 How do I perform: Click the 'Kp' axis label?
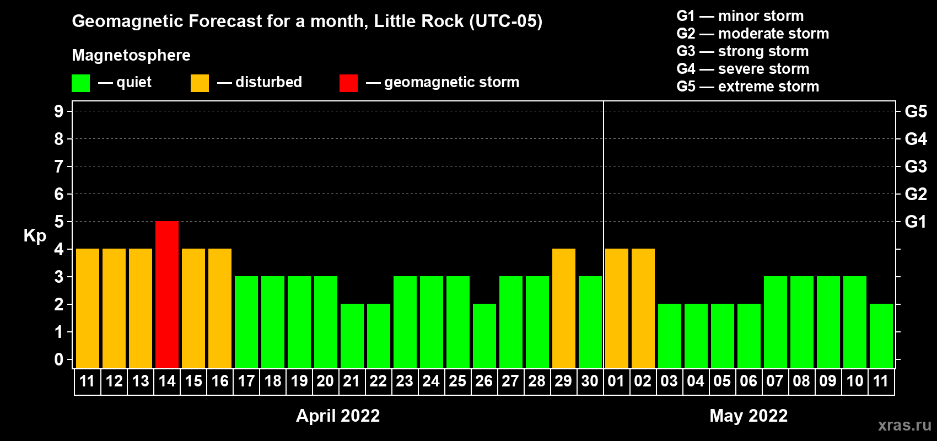pos(35,236)
